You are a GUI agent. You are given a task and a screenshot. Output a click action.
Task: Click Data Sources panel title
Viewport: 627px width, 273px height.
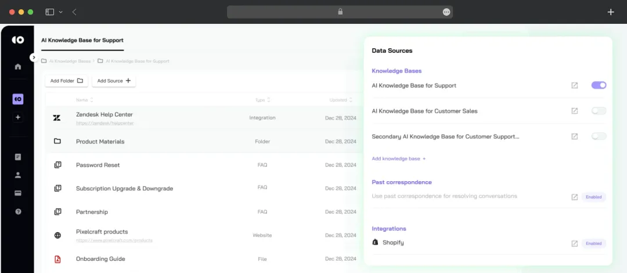(392, 51)
